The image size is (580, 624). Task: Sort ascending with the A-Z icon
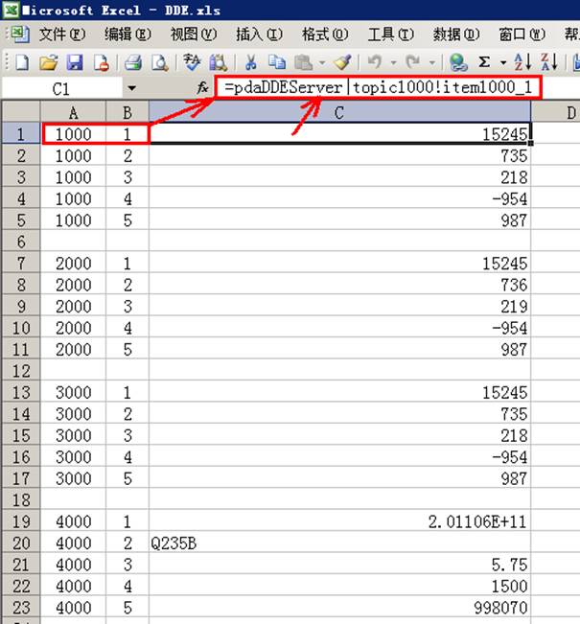click(x=522, y=63)
